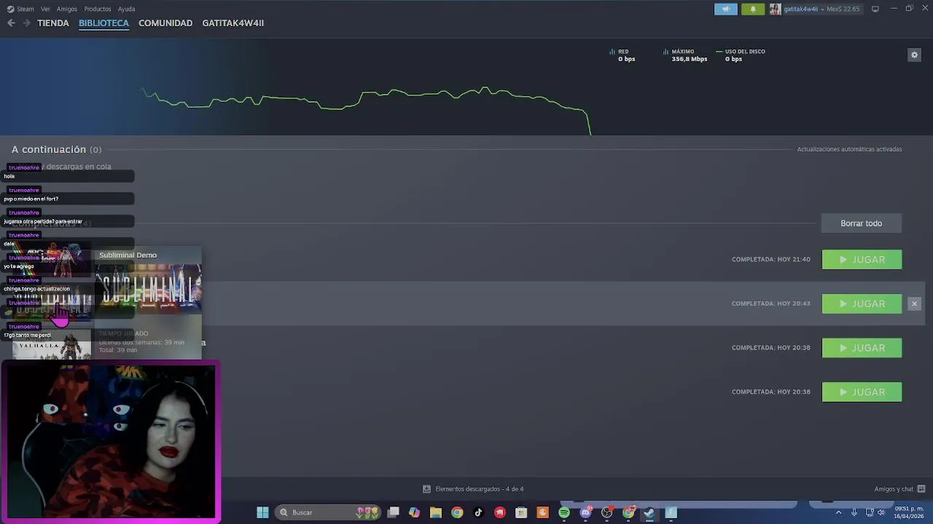Click the USO DEL DISCO indicator
933x524 pixels.
pos(741,55)
